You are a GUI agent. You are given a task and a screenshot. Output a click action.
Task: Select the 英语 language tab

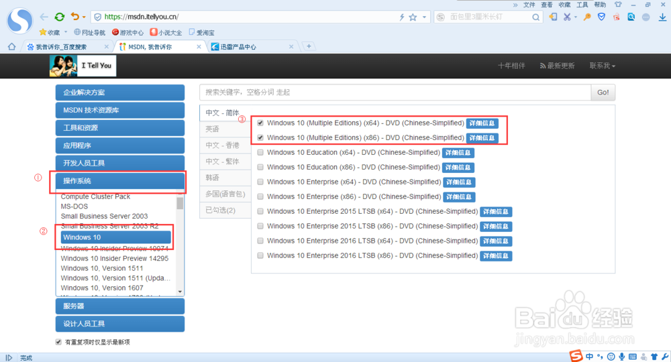[225, 129]
